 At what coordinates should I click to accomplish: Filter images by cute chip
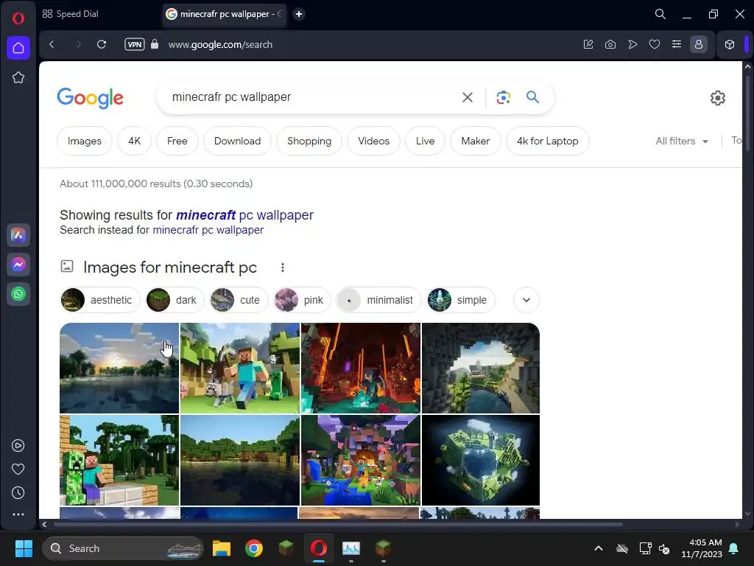[239, 300]
